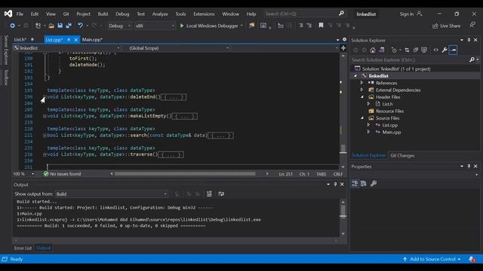Click the Visual Studio logo icon
The width and height of the screenshot is (483, 271).
(x=8, y=14)
